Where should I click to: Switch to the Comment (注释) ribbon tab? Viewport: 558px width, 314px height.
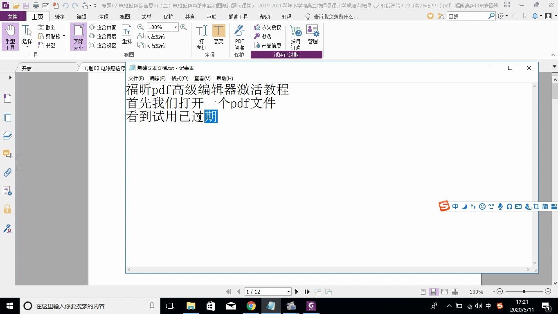[103, 17]
